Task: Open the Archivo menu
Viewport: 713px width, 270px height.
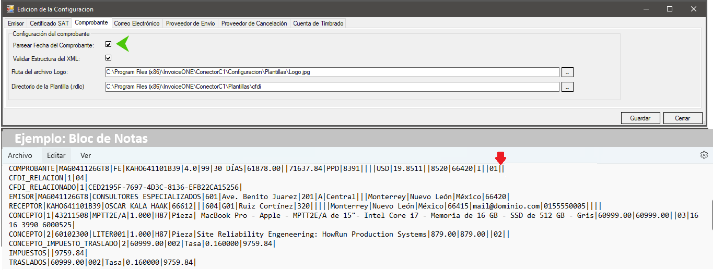Action: point(20,155)
